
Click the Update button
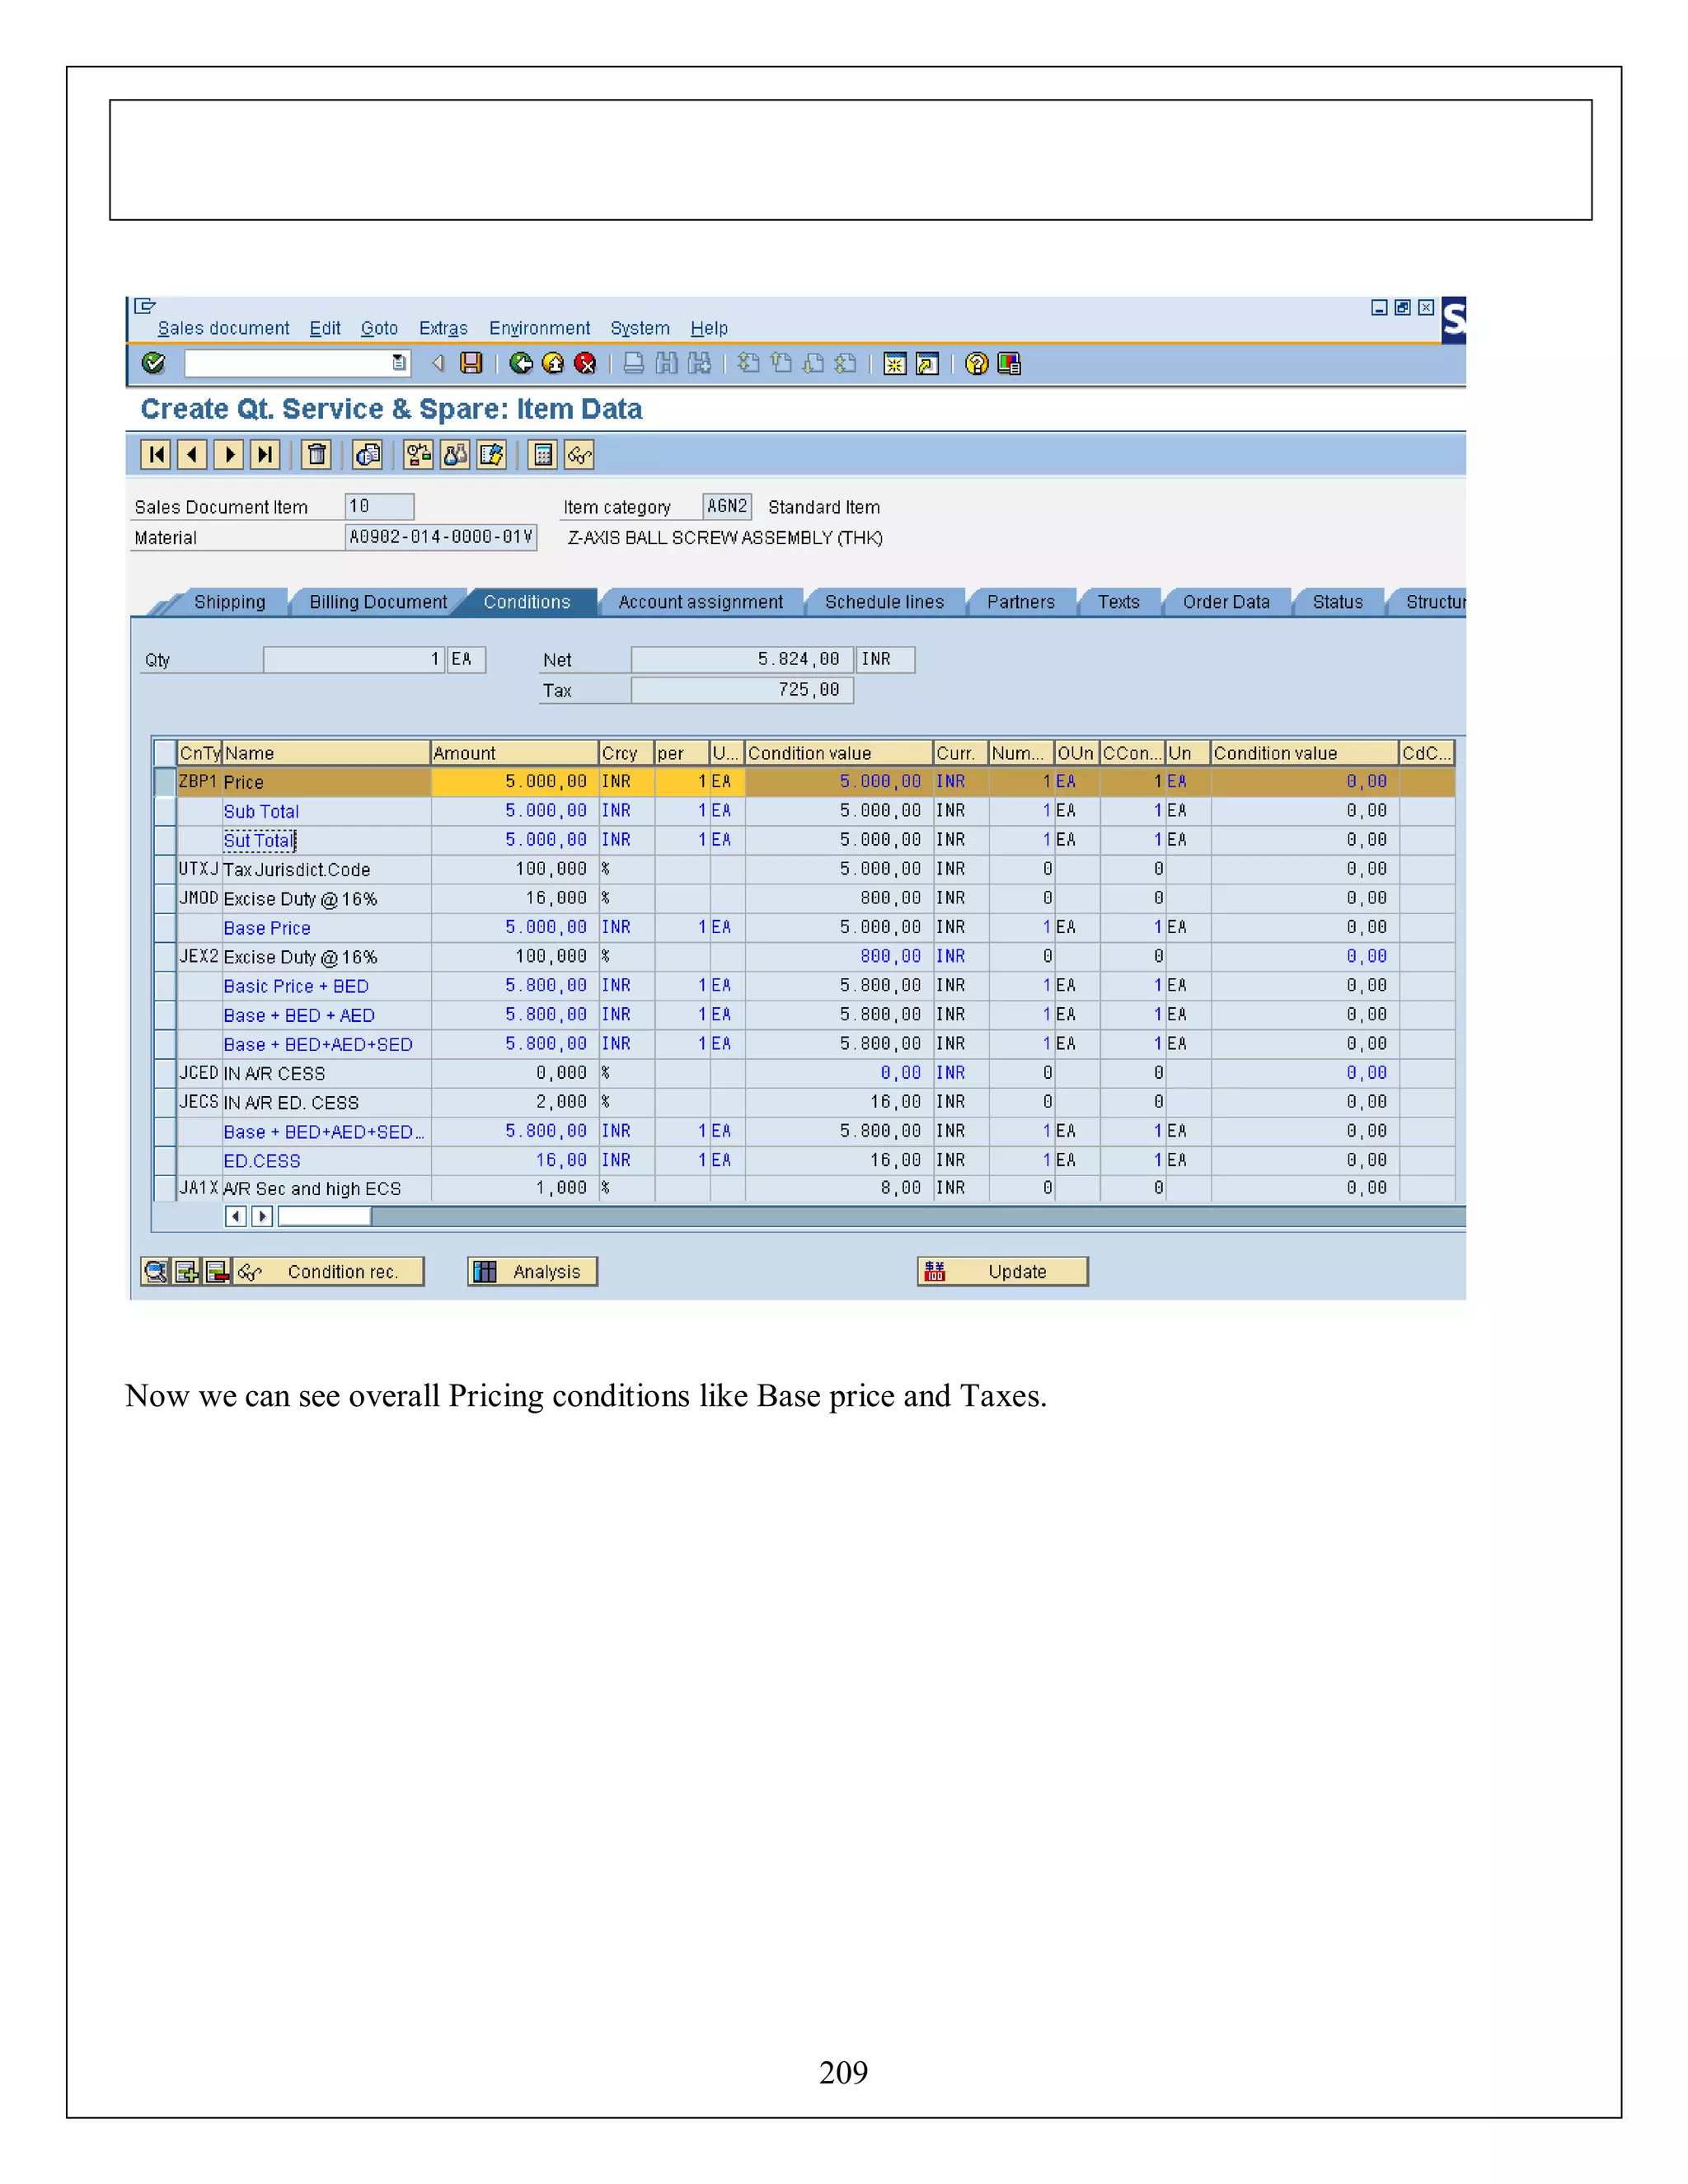click(1002, 1271)
